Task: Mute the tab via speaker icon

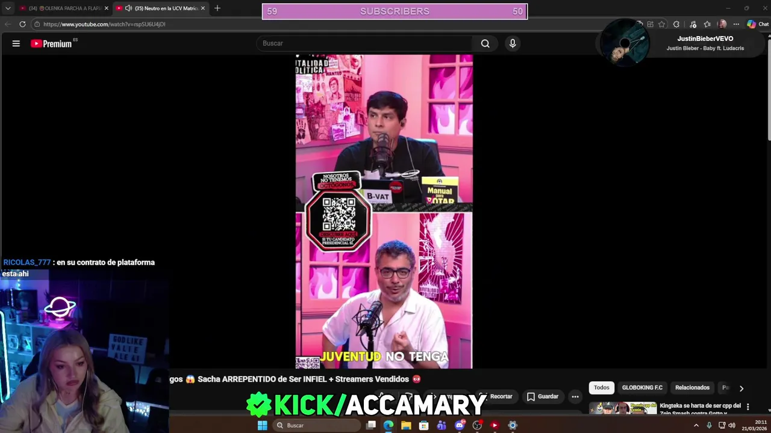Action: [128, 8]
